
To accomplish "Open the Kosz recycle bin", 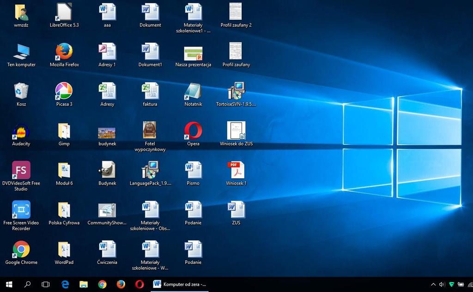I will pos(21,91).
